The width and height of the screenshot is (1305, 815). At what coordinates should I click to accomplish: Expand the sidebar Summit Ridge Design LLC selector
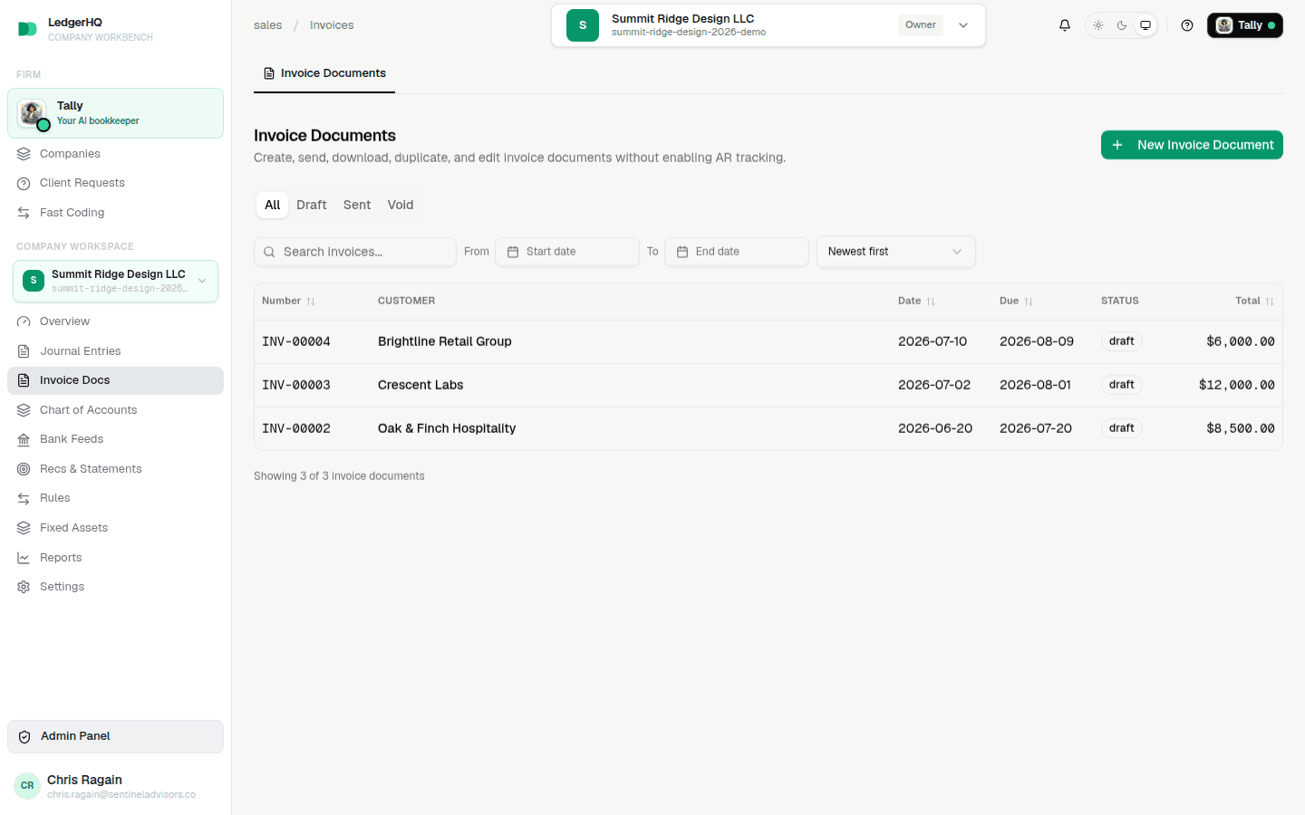pos(115,281)
